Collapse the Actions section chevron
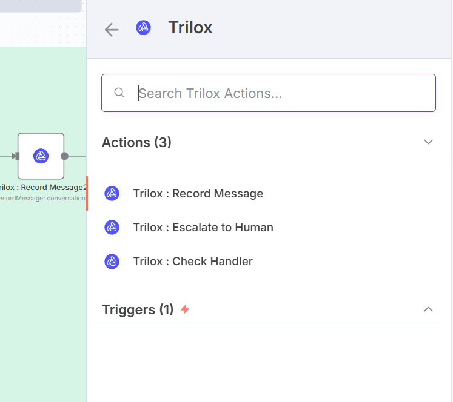Image resolution: width=453 pixels, height=402 pixels. [x=428, y=142]
